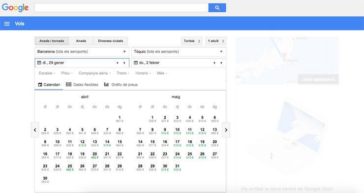Expand the Escales filter
Viewport: 364px width, 193px height.
(47, 73)
